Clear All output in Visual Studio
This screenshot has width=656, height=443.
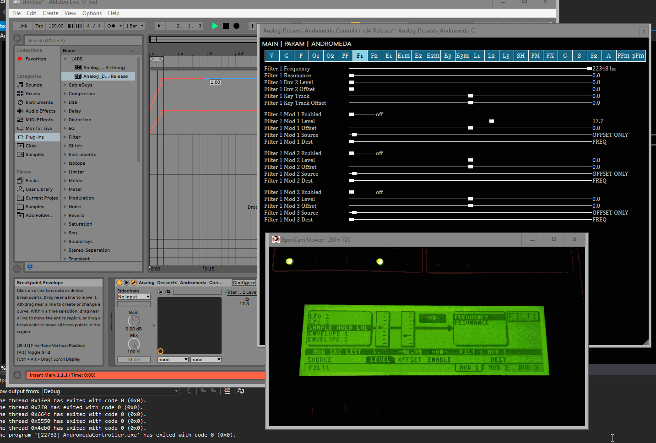(x=228, y=391)
